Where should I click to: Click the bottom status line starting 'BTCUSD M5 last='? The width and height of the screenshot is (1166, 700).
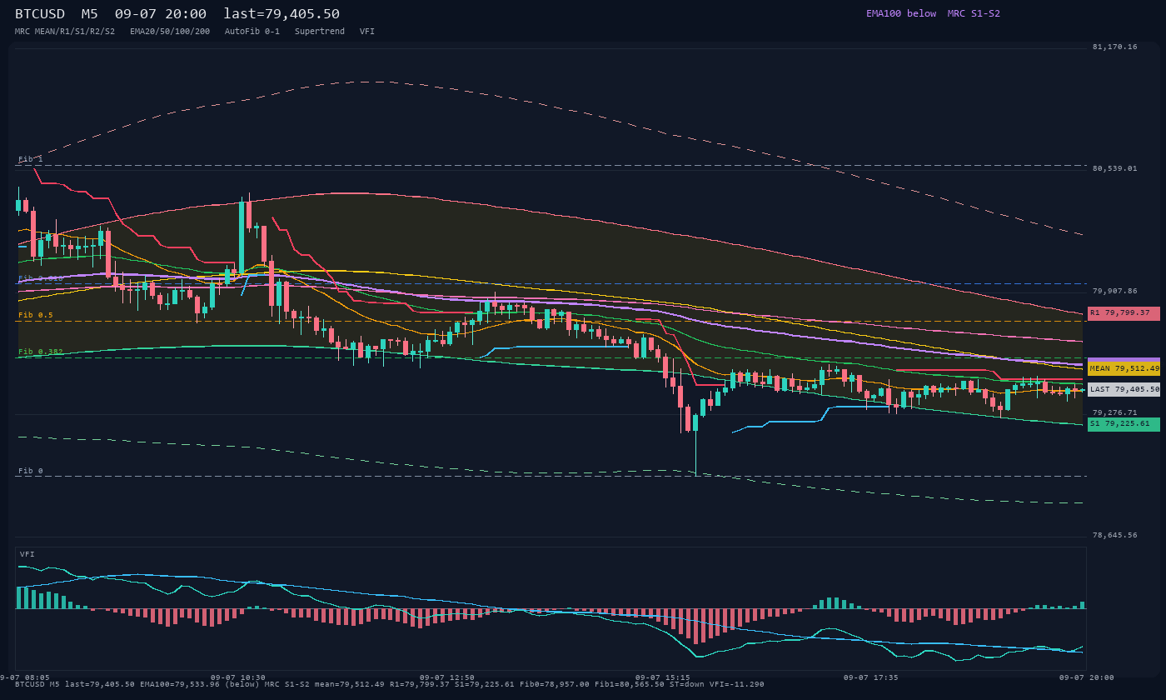[390, 684]
